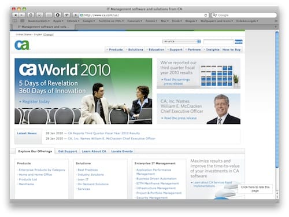Image resolution: width=289 pixels, height=217 pixels.
Task: Click the blue vertical scrollbar
Action: pos(277,100)
